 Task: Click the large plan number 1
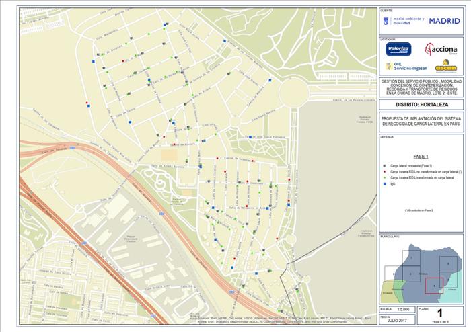pyautogui.click(x=440, y=313)
